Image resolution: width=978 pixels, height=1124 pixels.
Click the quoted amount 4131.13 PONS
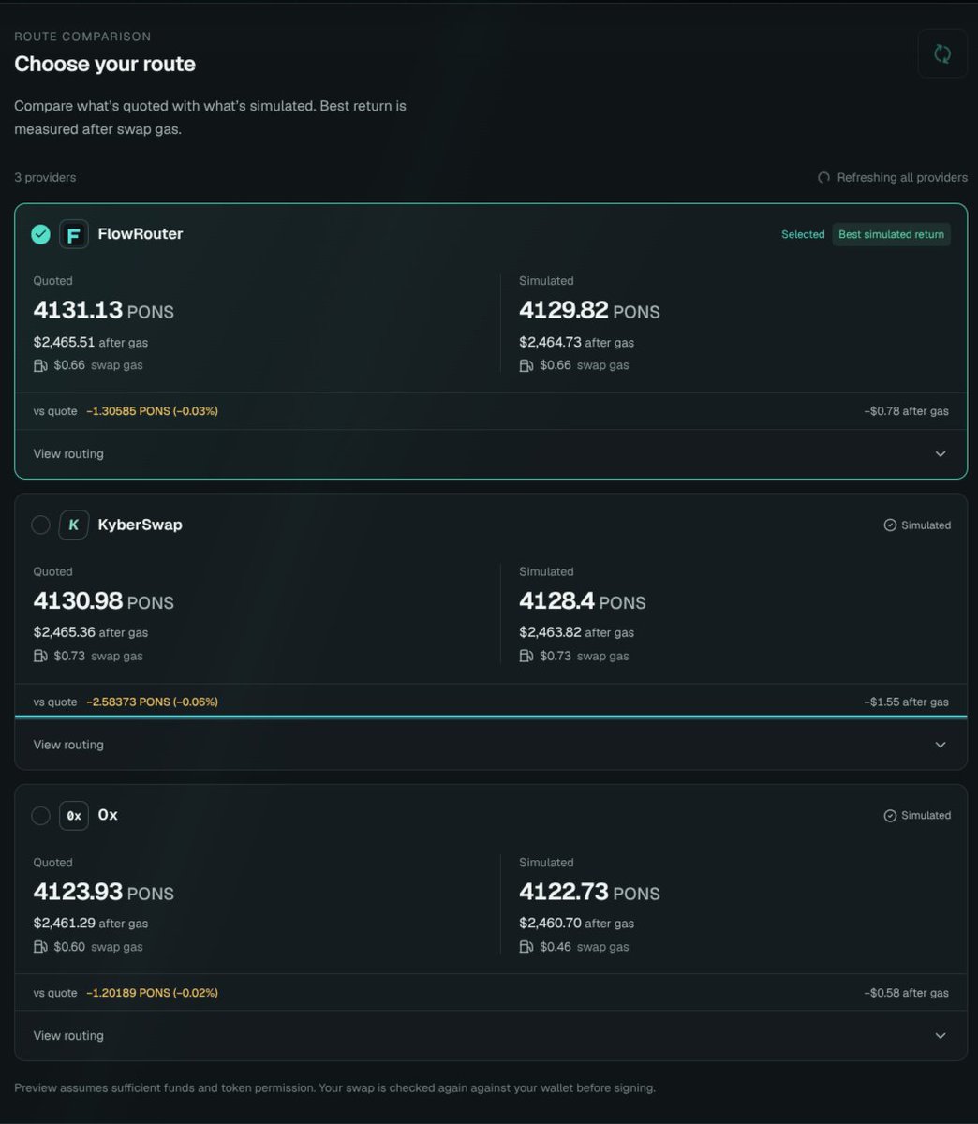coord(104,310)
